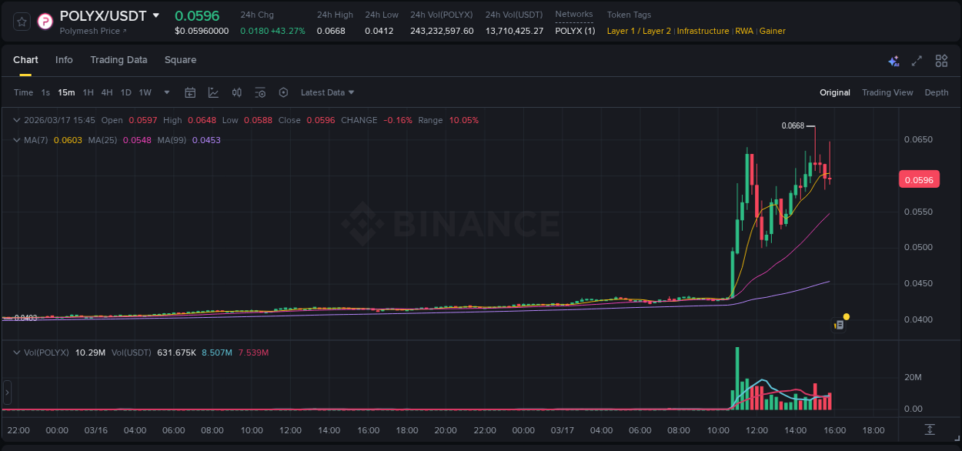The width and height of the screenshot is (962, 451).
Task: Switch to the Trading Data tab
Action: pyautogui.click(x=119, y=60)
